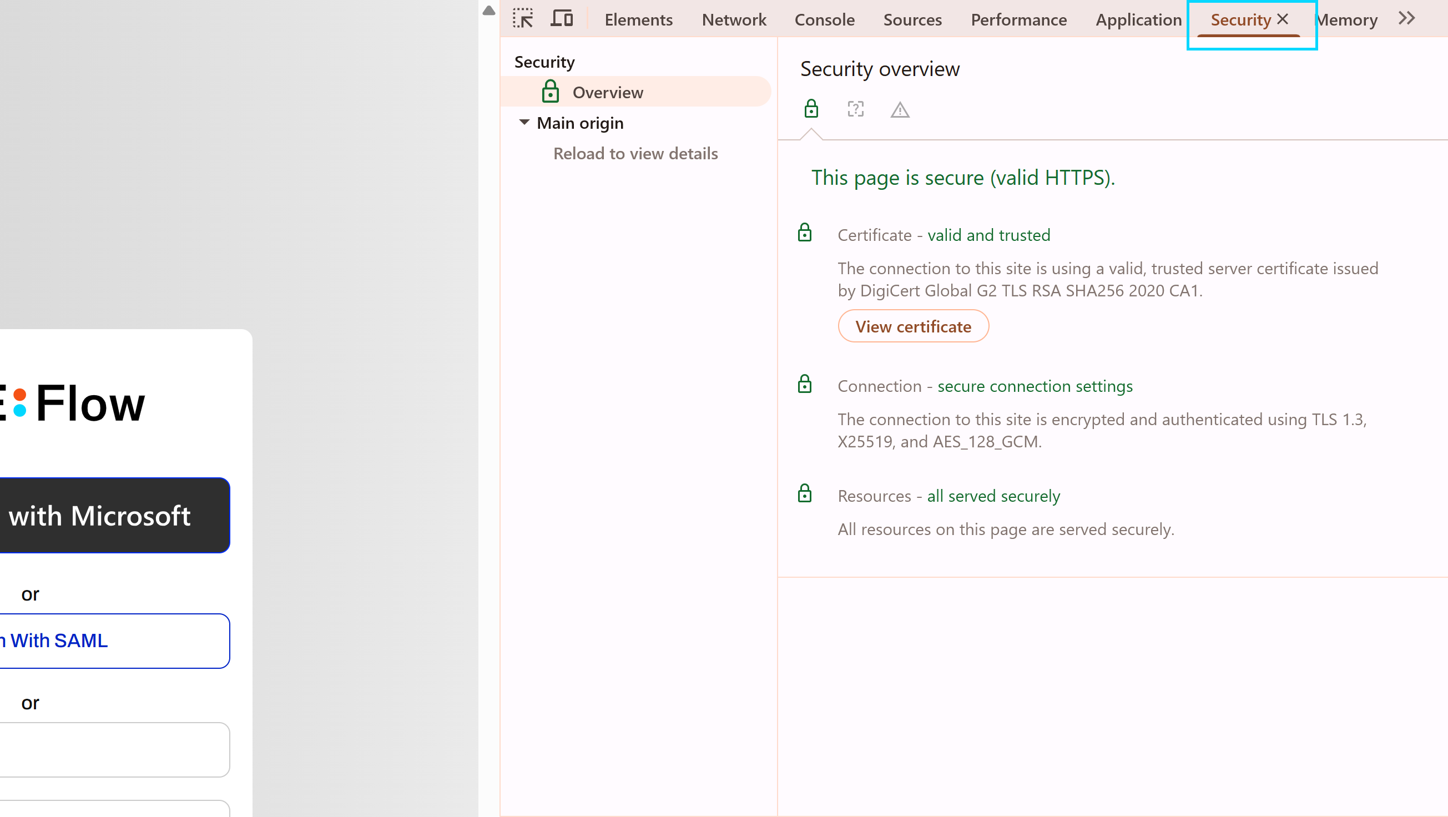Click the unknown-status question mark icon
The height and width of the screenshot is (817, 1448).
click(x=855, y=109)
